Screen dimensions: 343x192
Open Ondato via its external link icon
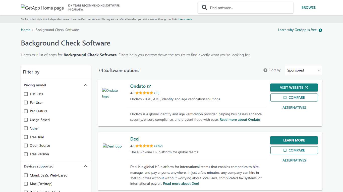tap(149, 86)
